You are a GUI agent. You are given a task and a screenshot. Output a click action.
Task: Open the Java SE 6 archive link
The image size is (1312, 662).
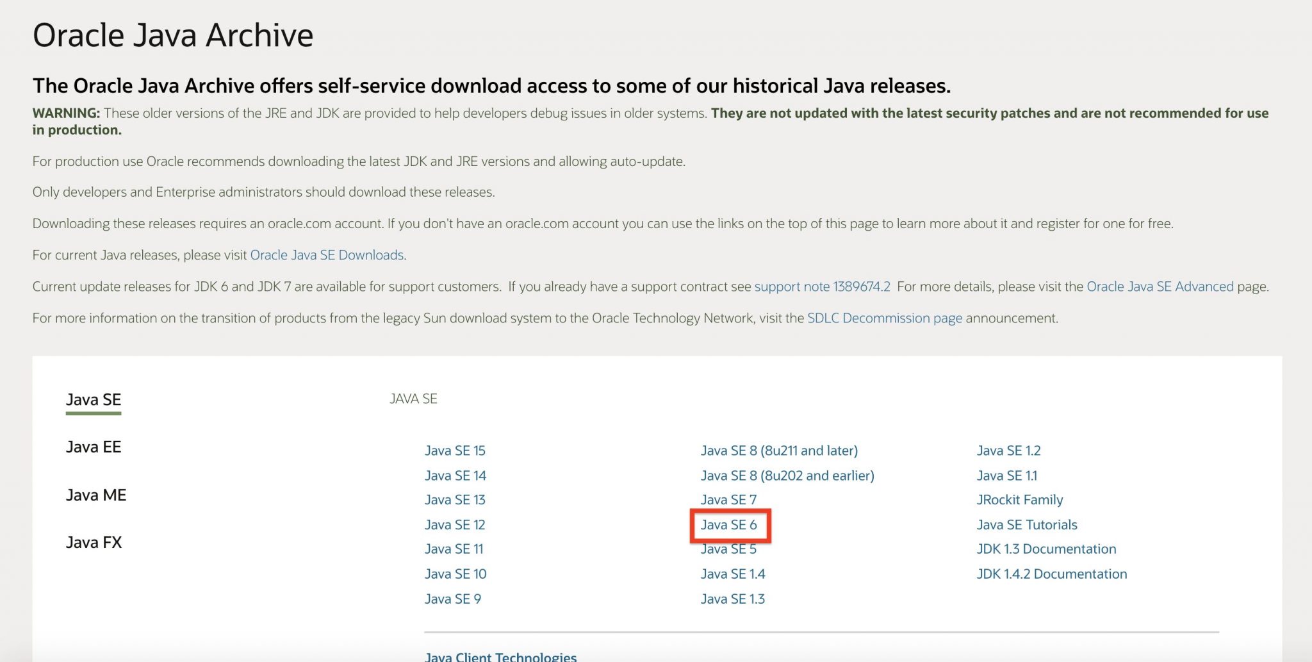pos(730,524)
